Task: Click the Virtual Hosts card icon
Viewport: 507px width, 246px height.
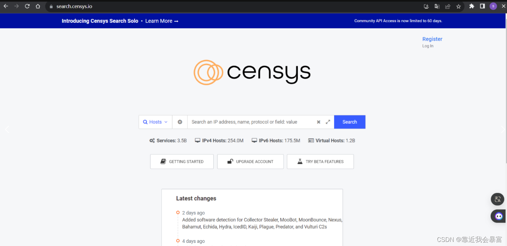Action: click(x=311, y=140)
